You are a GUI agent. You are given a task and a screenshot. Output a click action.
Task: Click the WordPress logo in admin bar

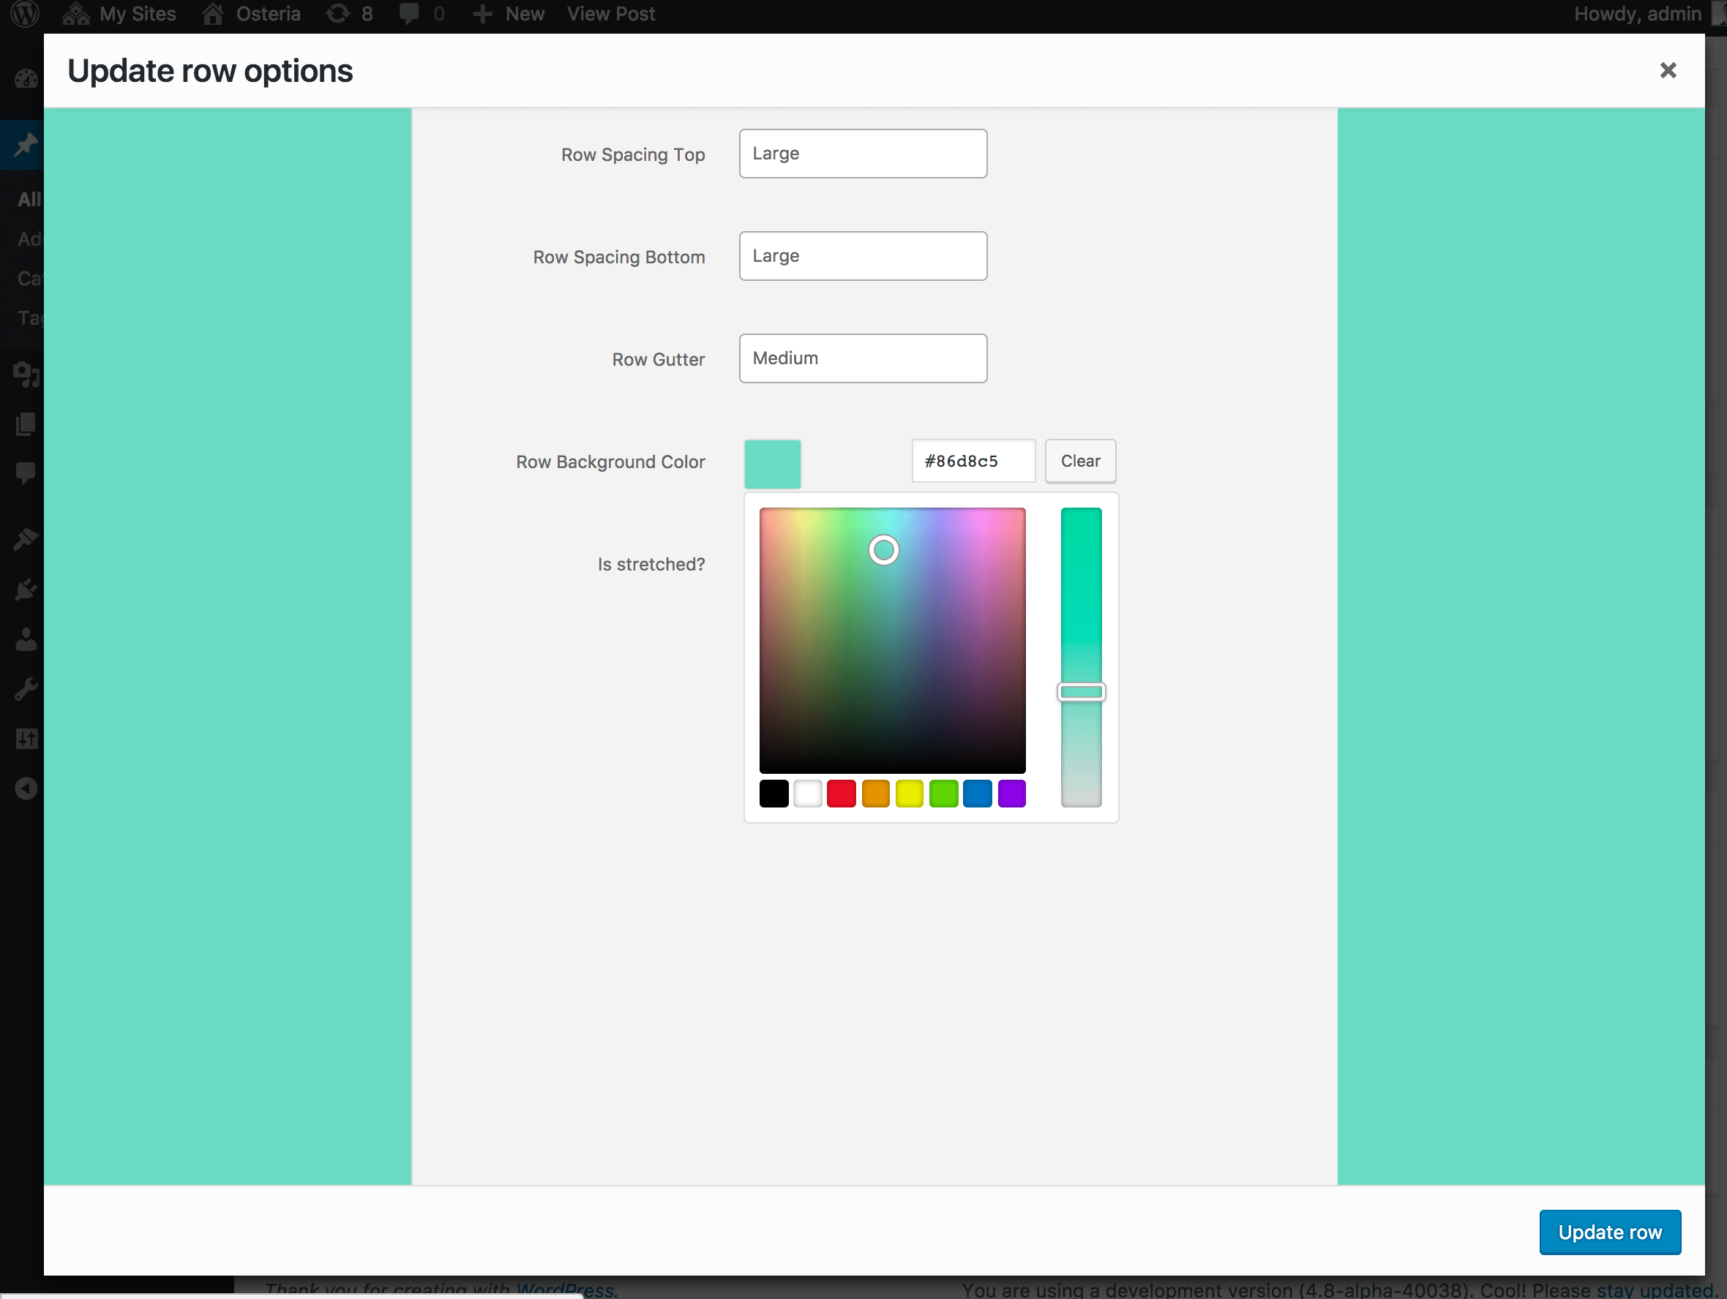pyautogui.click(x=25, y=14)
